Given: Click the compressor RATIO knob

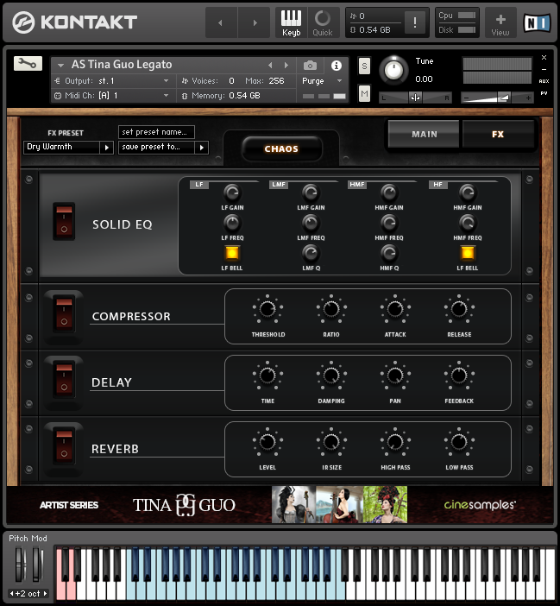Looking at the screenshot, I should point(331,309).
